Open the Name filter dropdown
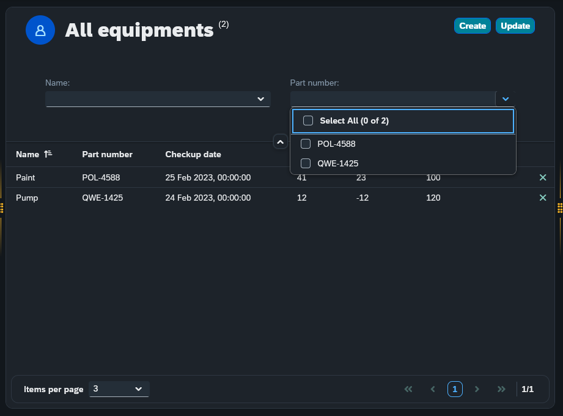Image resolution: width=563 pixels, height=416 pixels. (260, 99)
